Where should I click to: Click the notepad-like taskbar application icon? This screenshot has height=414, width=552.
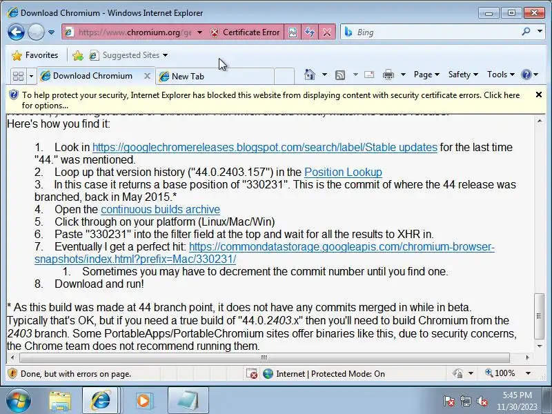pyautogui.click(x=188, y=401)
